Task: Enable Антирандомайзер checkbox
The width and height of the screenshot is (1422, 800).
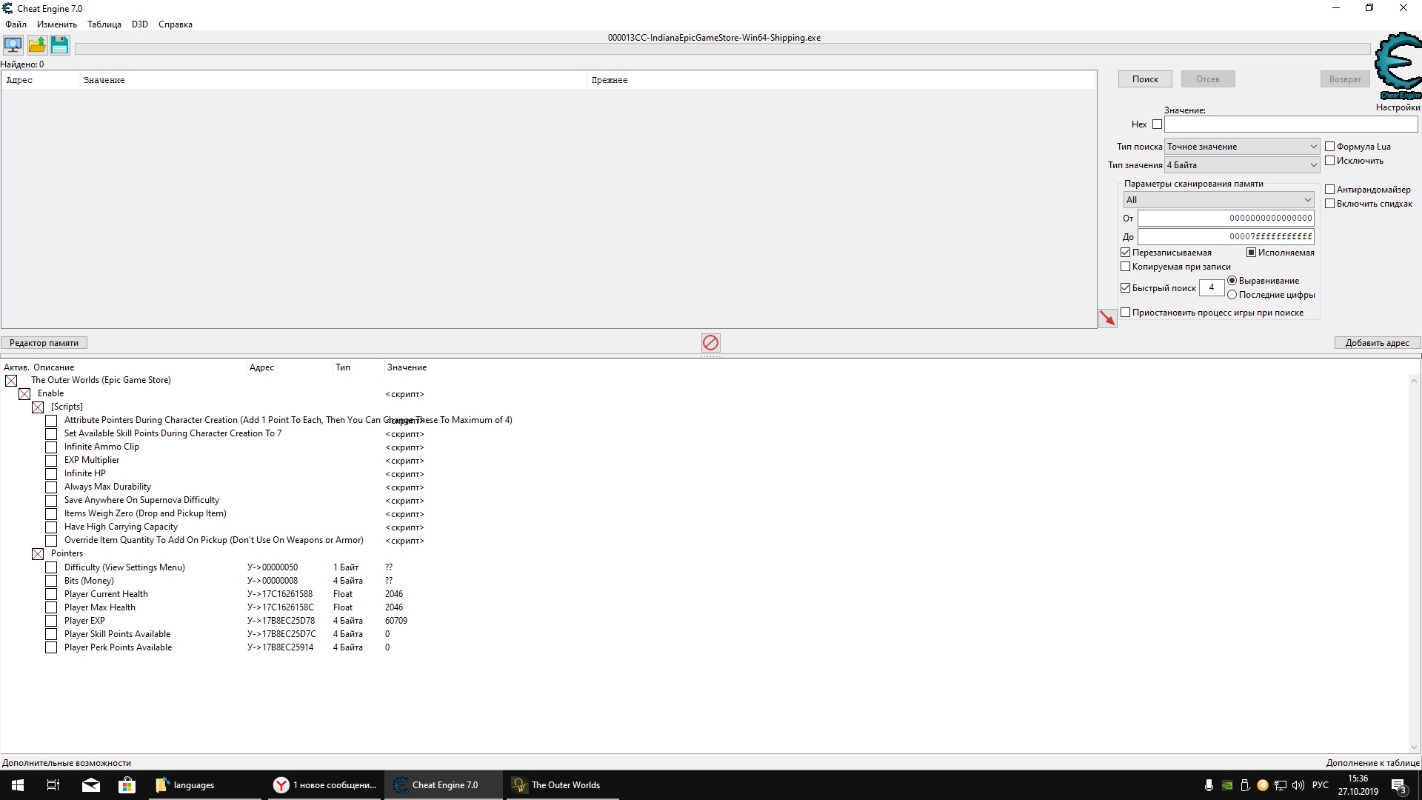Action: click(1329, 190)
